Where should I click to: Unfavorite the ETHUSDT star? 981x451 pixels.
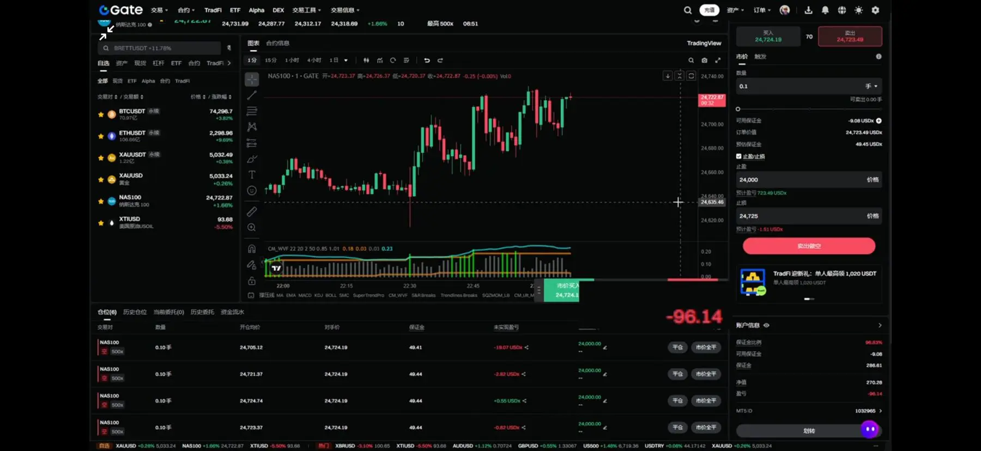click(x=101, y=136)
